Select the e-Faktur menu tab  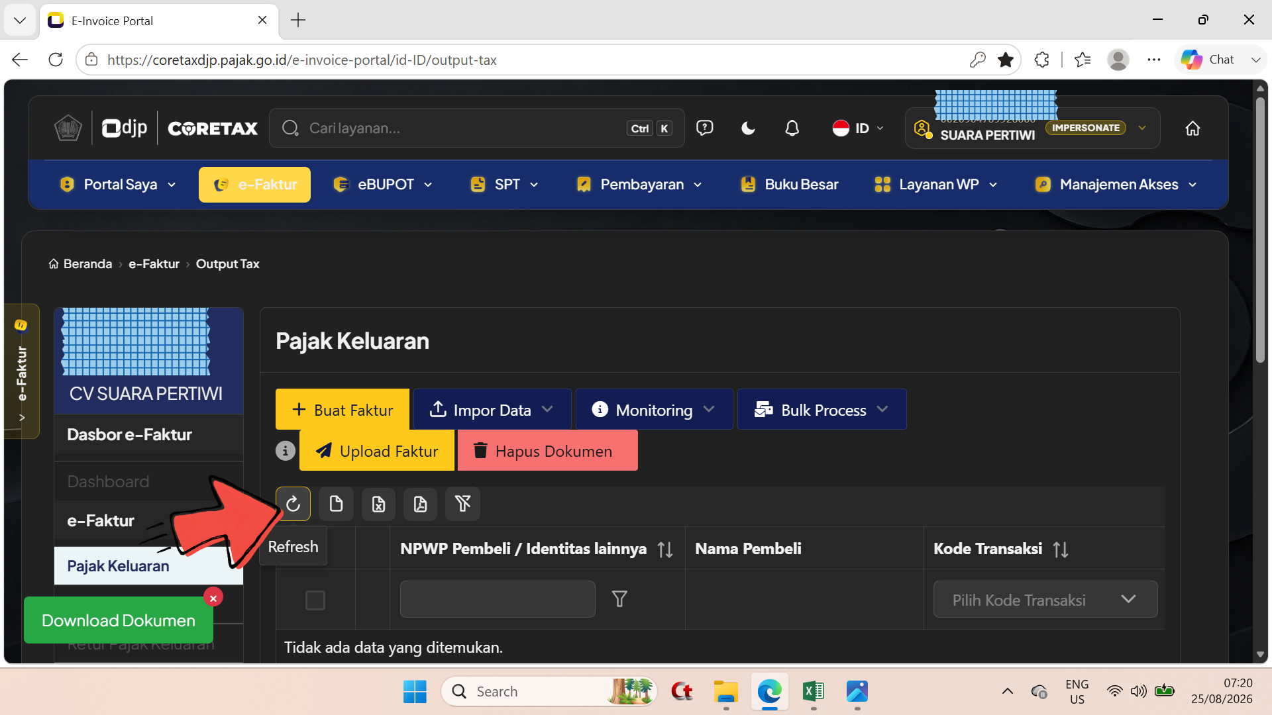[x=254, y=185]
